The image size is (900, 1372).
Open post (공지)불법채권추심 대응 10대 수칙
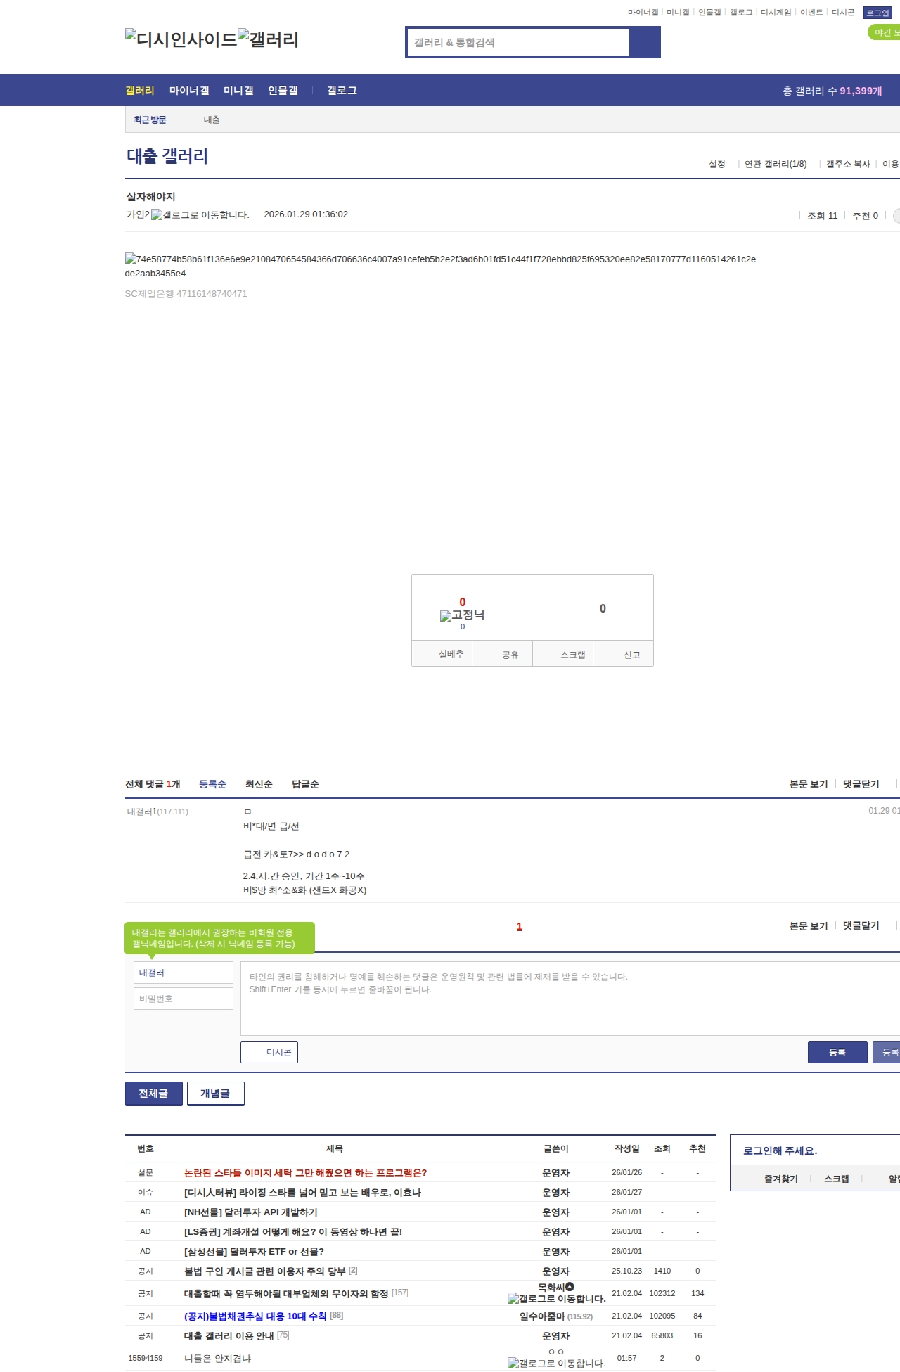(255, 1316)
